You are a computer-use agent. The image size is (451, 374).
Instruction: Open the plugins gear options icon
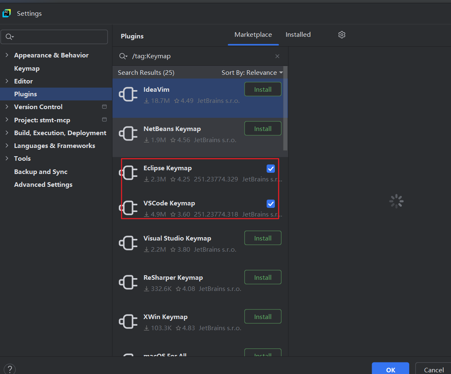[342, 35]
